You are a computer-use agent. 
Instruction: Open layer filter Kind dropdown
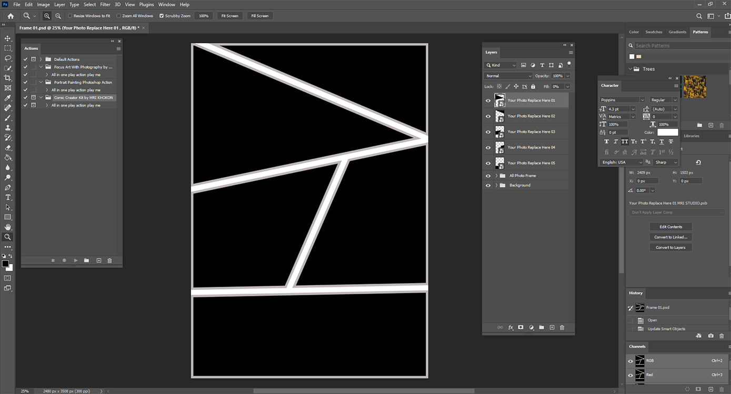click(500, 65)
